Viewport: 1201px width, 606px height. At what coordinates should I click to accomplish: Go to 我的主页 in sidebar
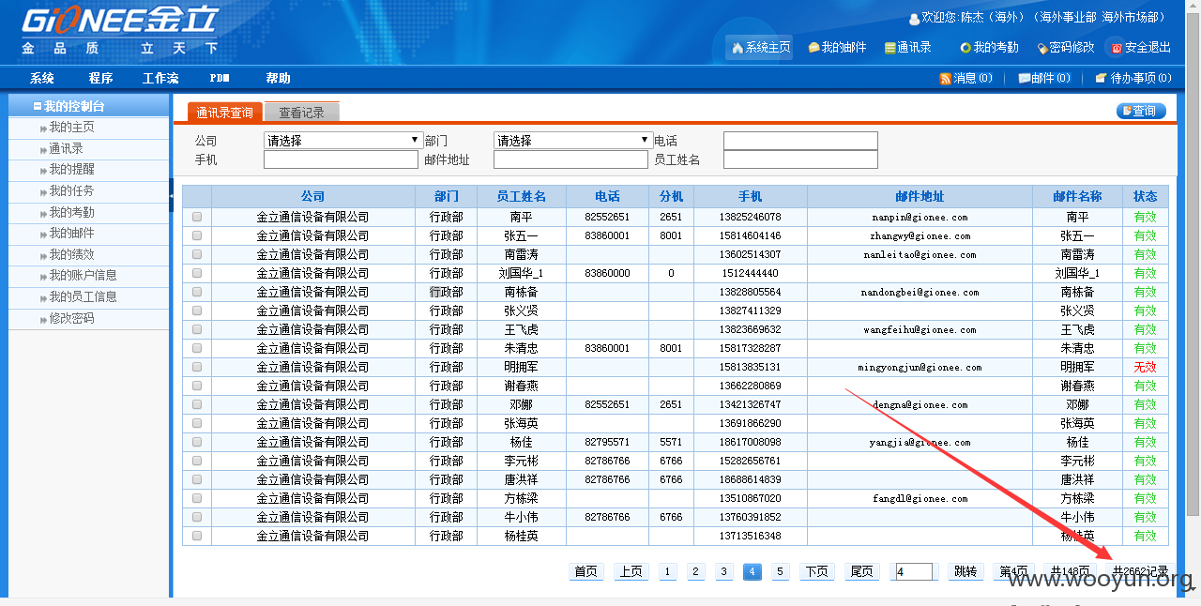[71, 127]
